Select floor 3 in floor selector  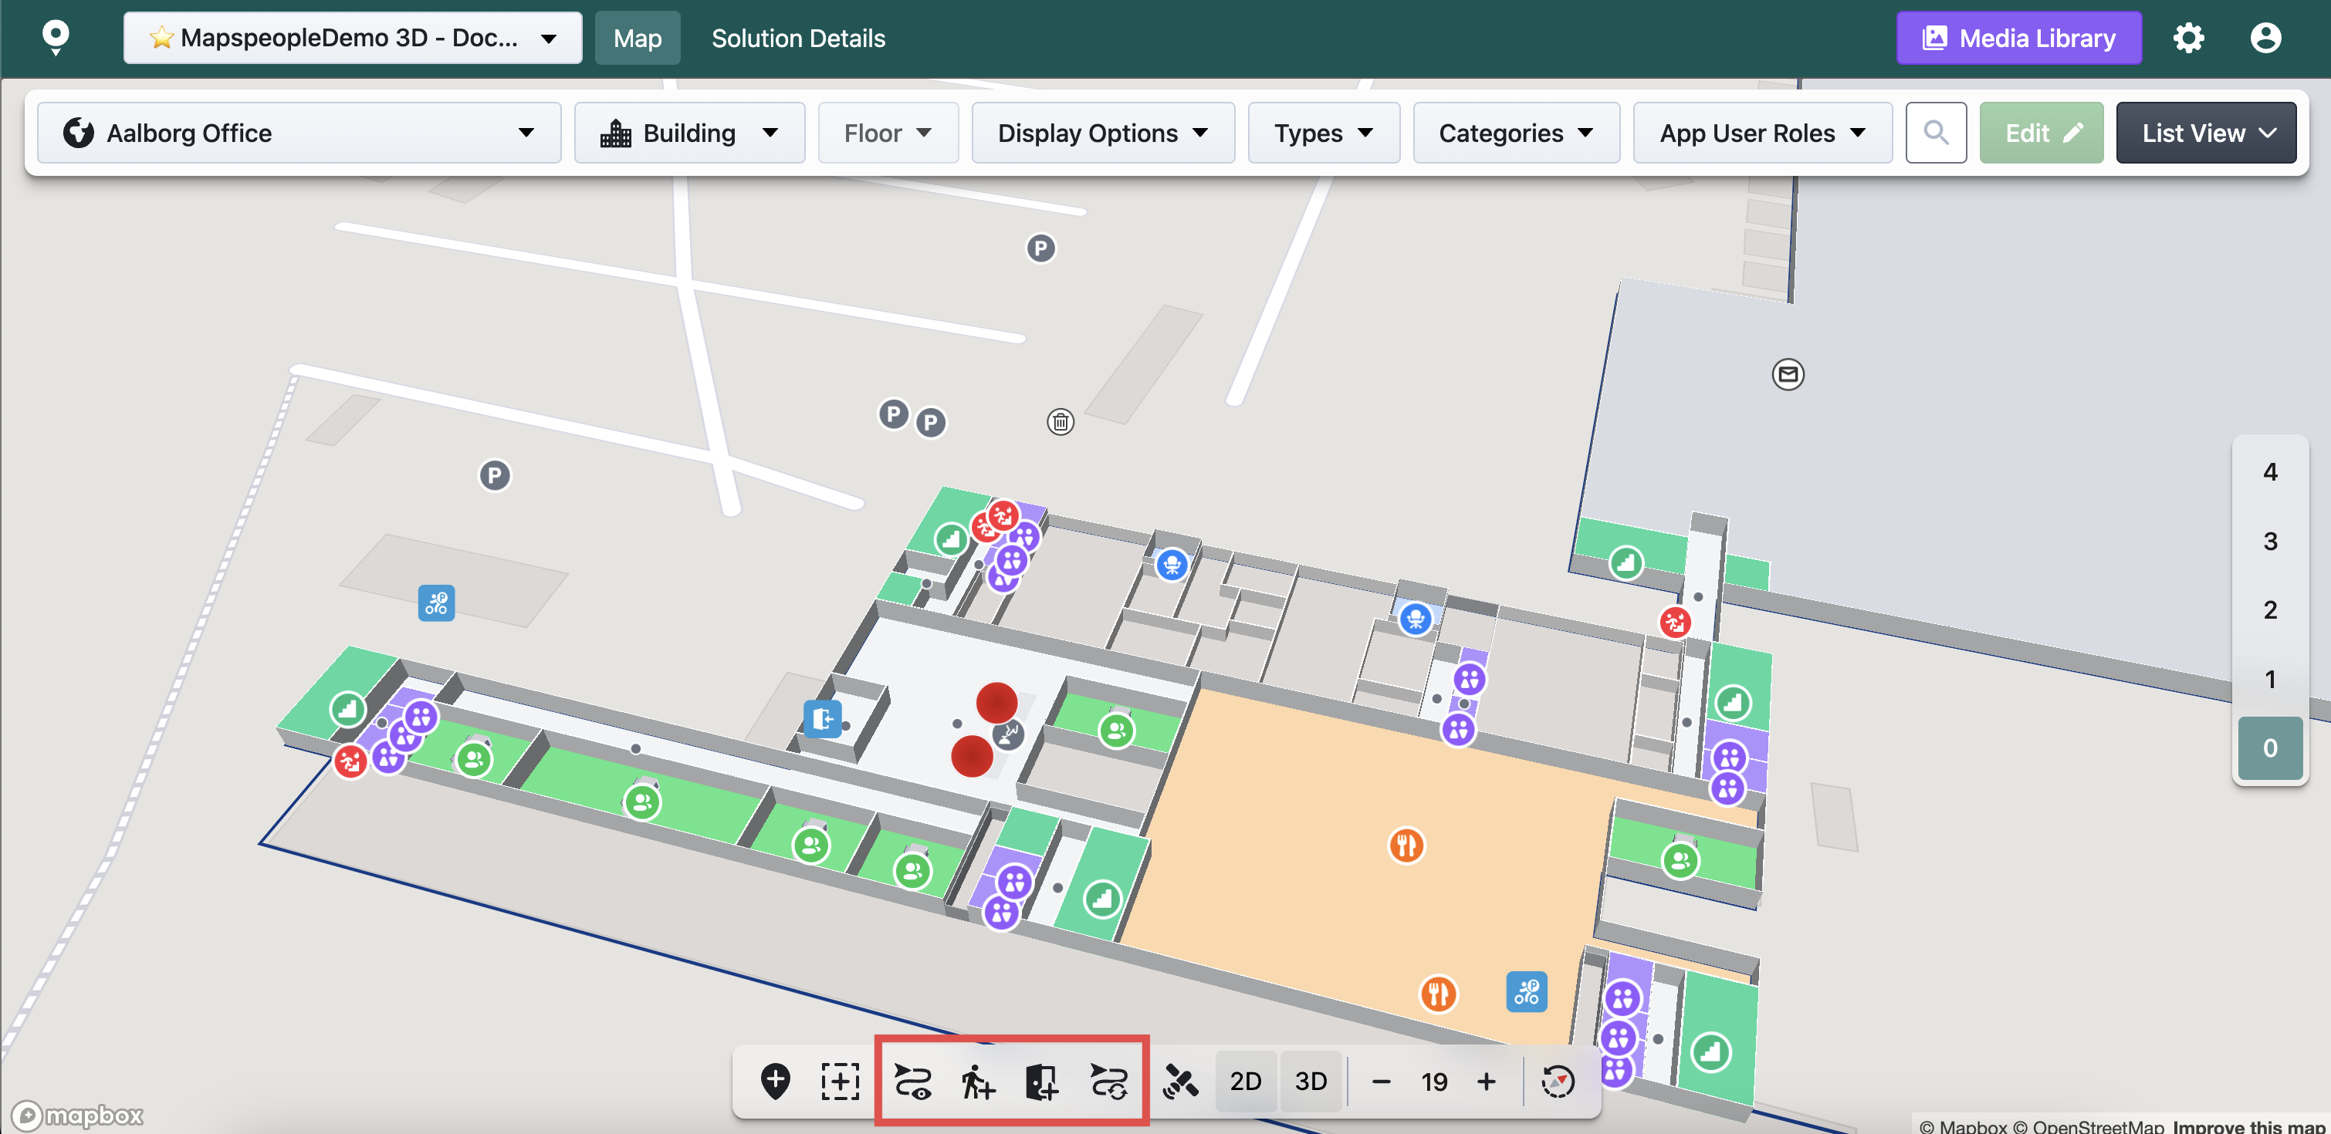point(2268,541)
